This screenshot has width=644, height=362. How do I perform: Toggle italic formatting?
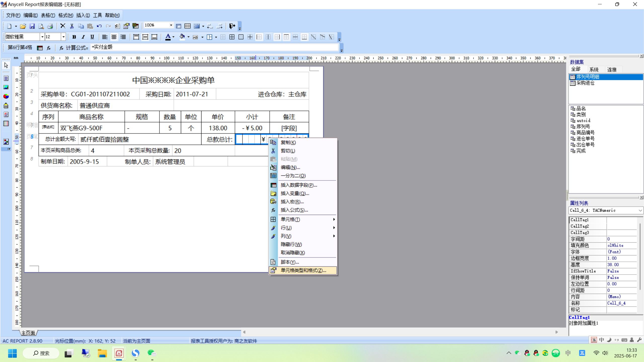pos(83,37)
